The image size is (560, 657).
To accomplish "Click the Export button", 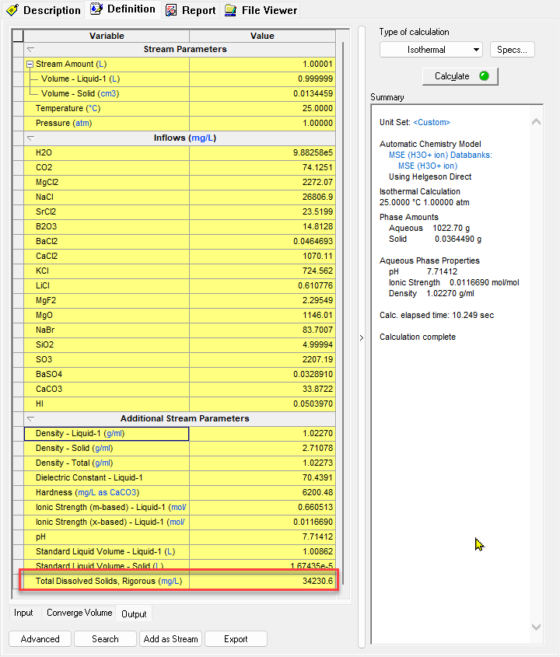I will (x=236, y=639).
